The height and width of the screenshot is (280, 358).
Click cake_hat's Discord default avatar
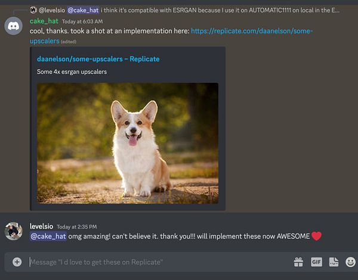pos(14,26)
